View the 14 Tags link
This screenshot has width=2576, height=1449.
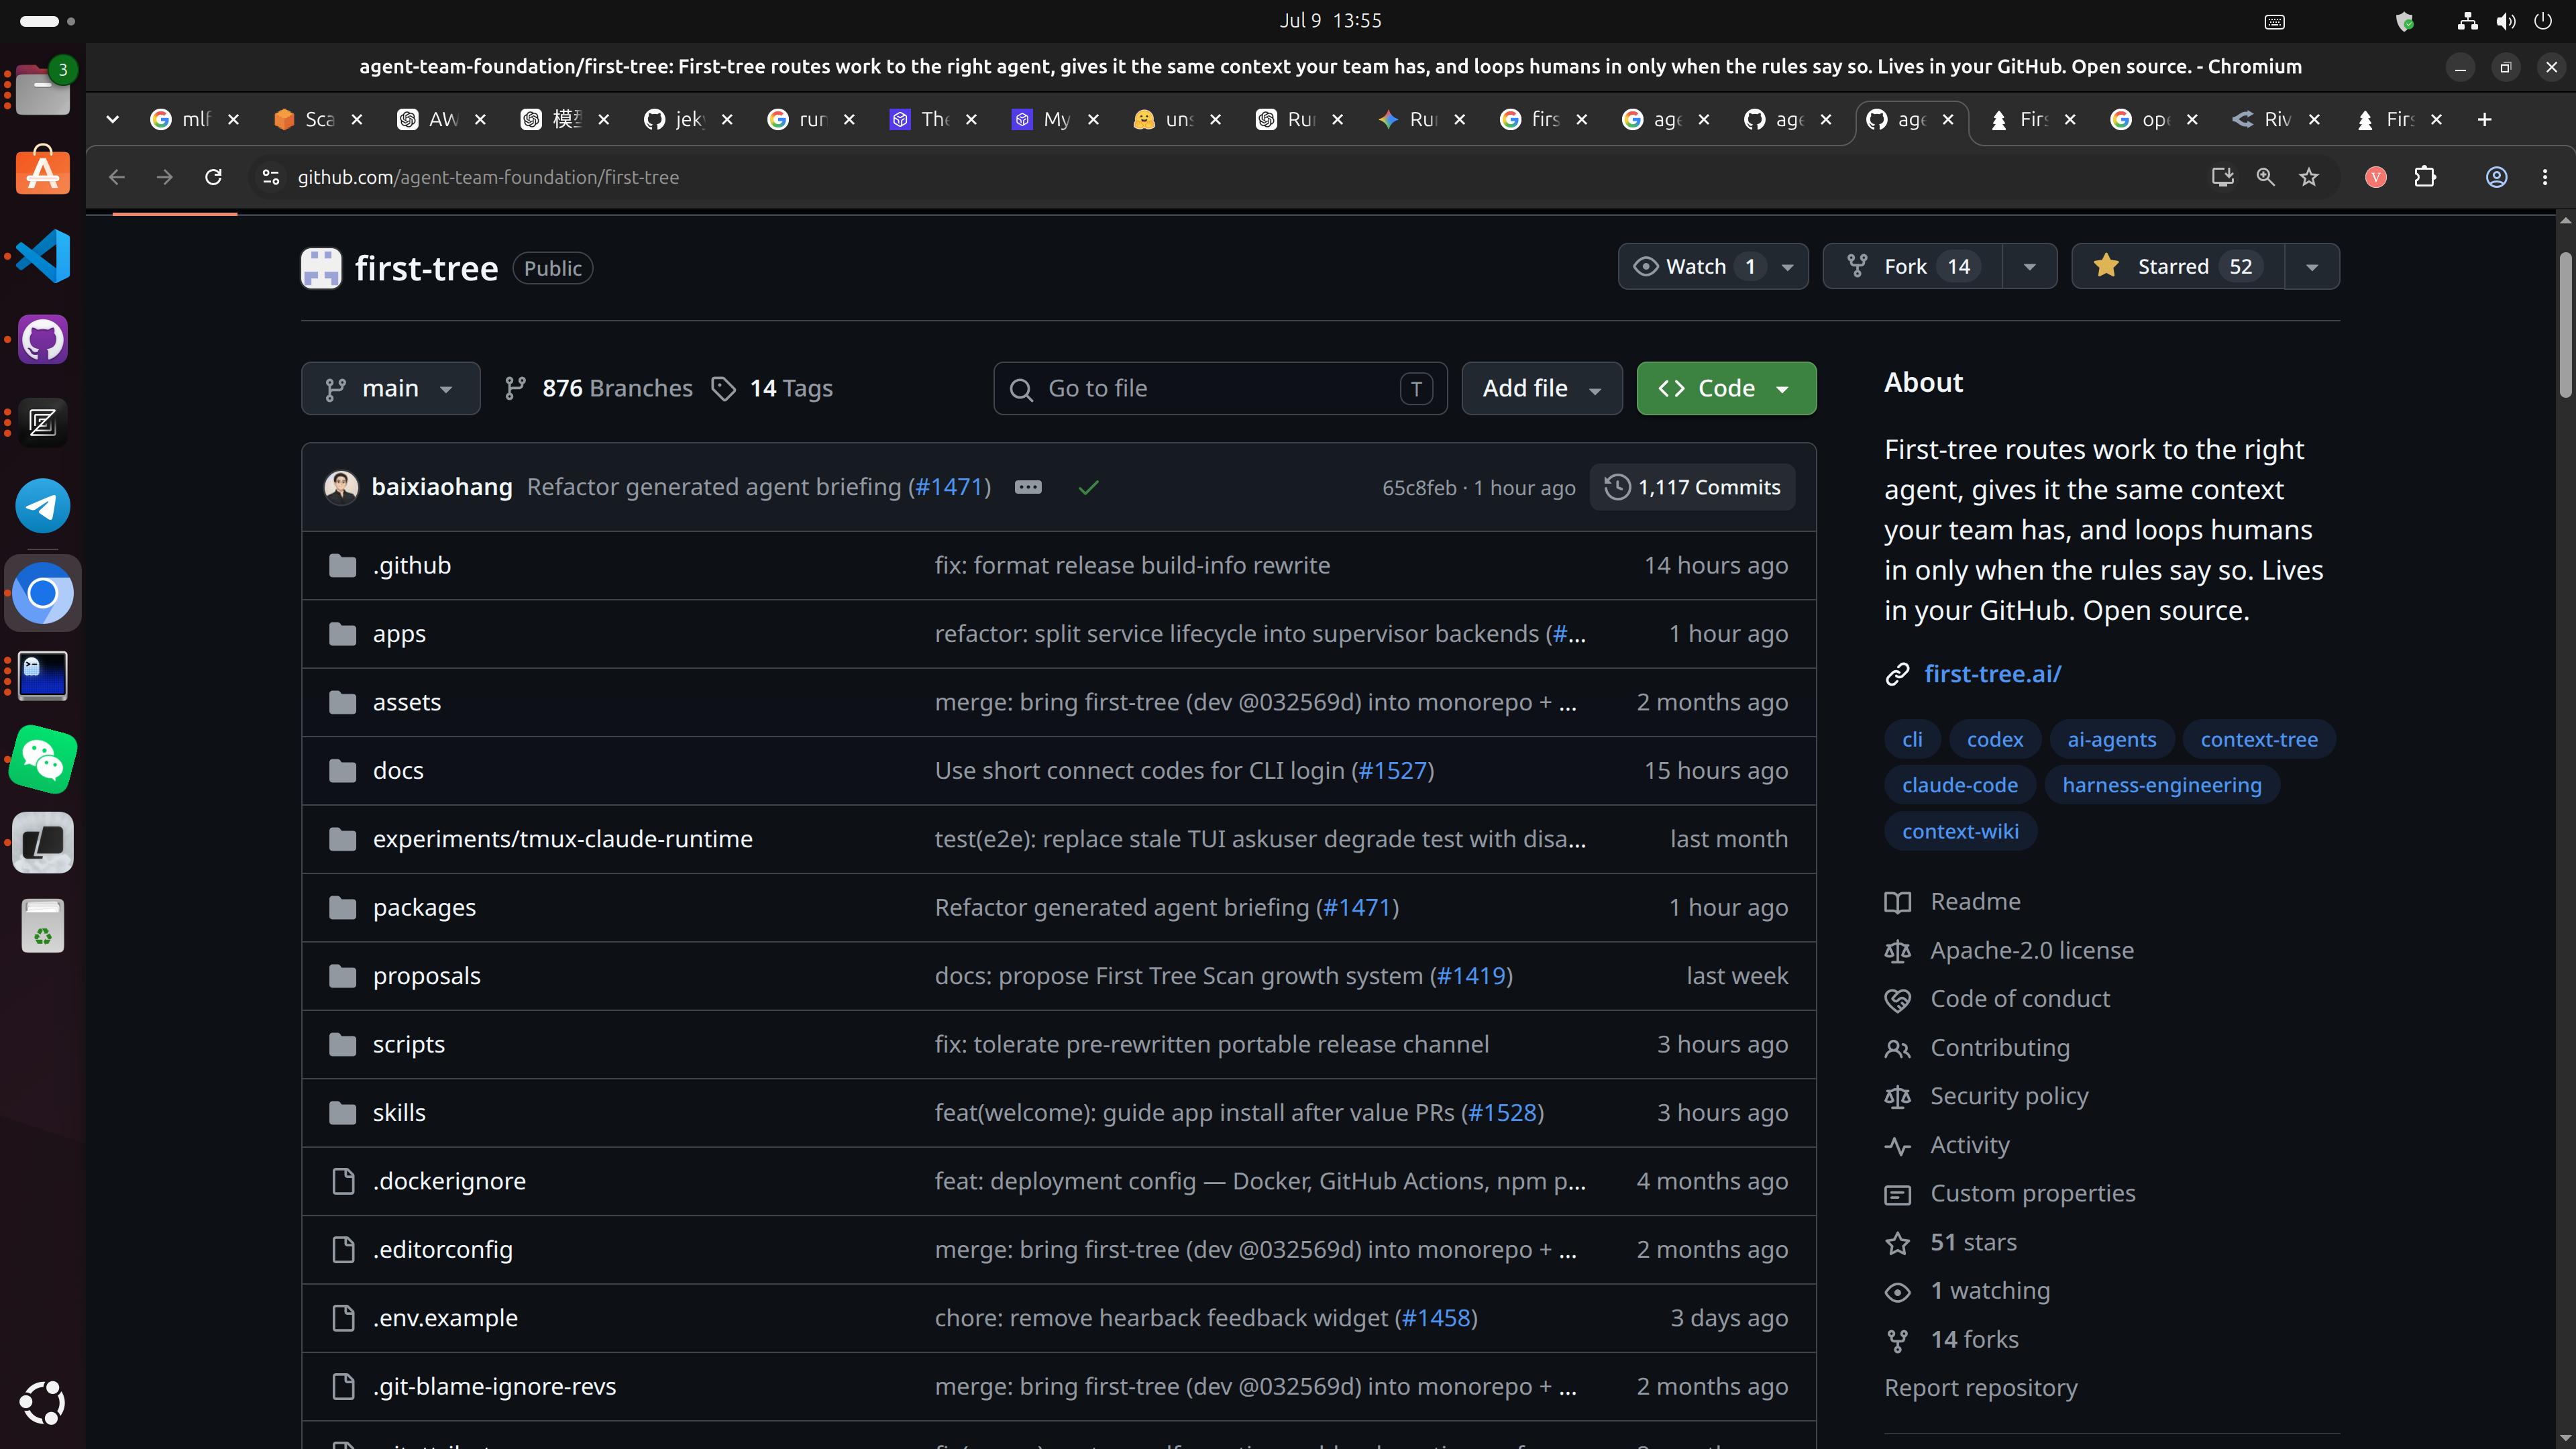click(772, 388)
